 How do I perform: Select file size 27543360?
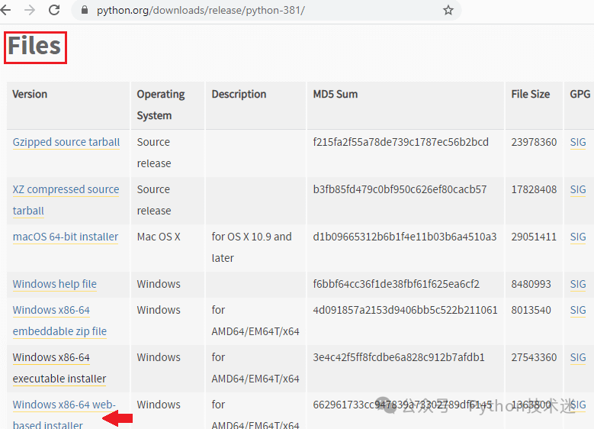[535, 358]
